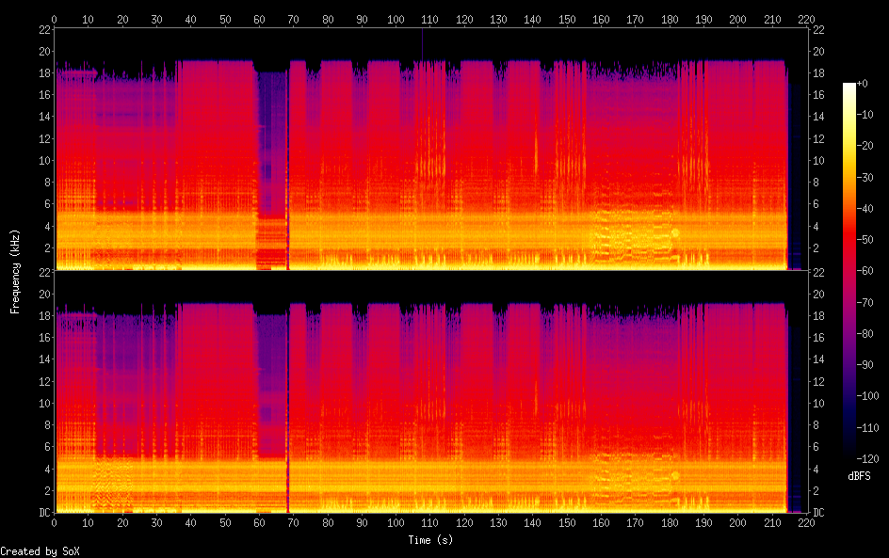Click the right-side "DC" label of the lower channel

pyautogui.click(x=818, y=513)
